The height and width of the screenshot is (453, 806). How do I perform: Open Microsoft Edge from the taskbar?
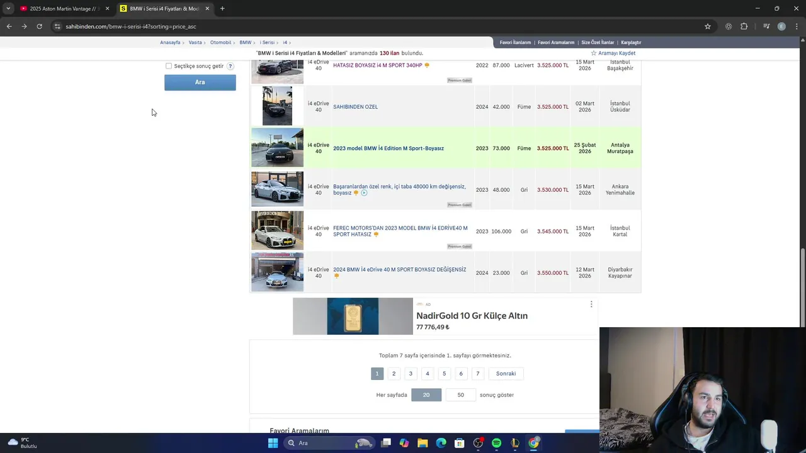point(441,443)
